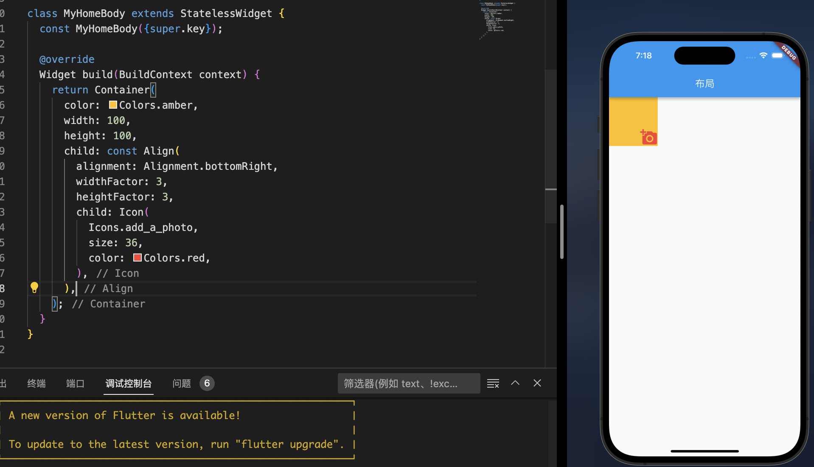Image resolution: width=814 pixels, height=467 pixels.
Task: Click the dynamic island on the simulator
Action: 705,56
